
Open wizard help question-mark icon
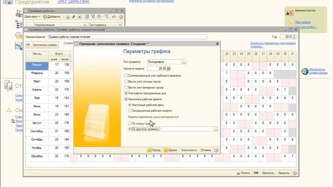click(216, 150)
